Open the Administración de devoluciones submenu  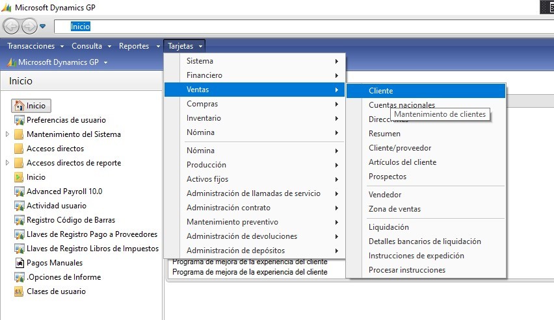254,236
